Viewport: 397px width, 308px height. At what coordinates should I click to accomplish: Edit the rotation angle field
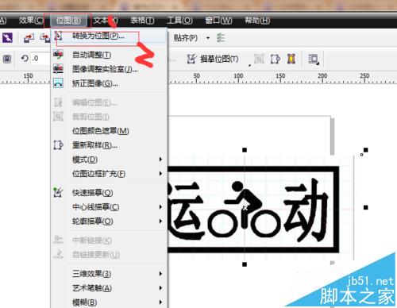point(40,58)
